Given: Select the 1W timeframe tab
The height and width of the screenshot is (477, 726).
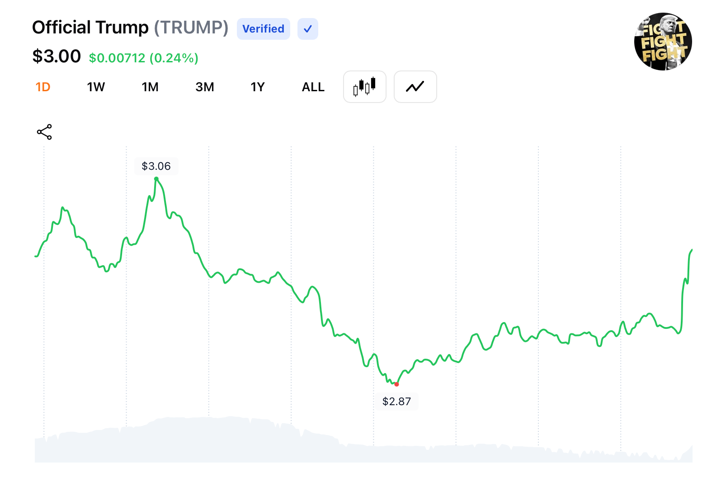Looking at the screenshot, I should 95,87.
